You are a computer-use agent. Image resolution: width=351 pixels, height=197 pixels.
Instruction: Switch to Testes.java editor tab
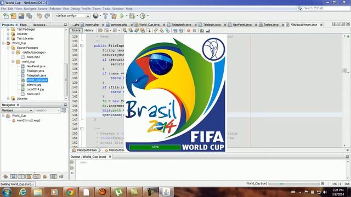(271, 25)
